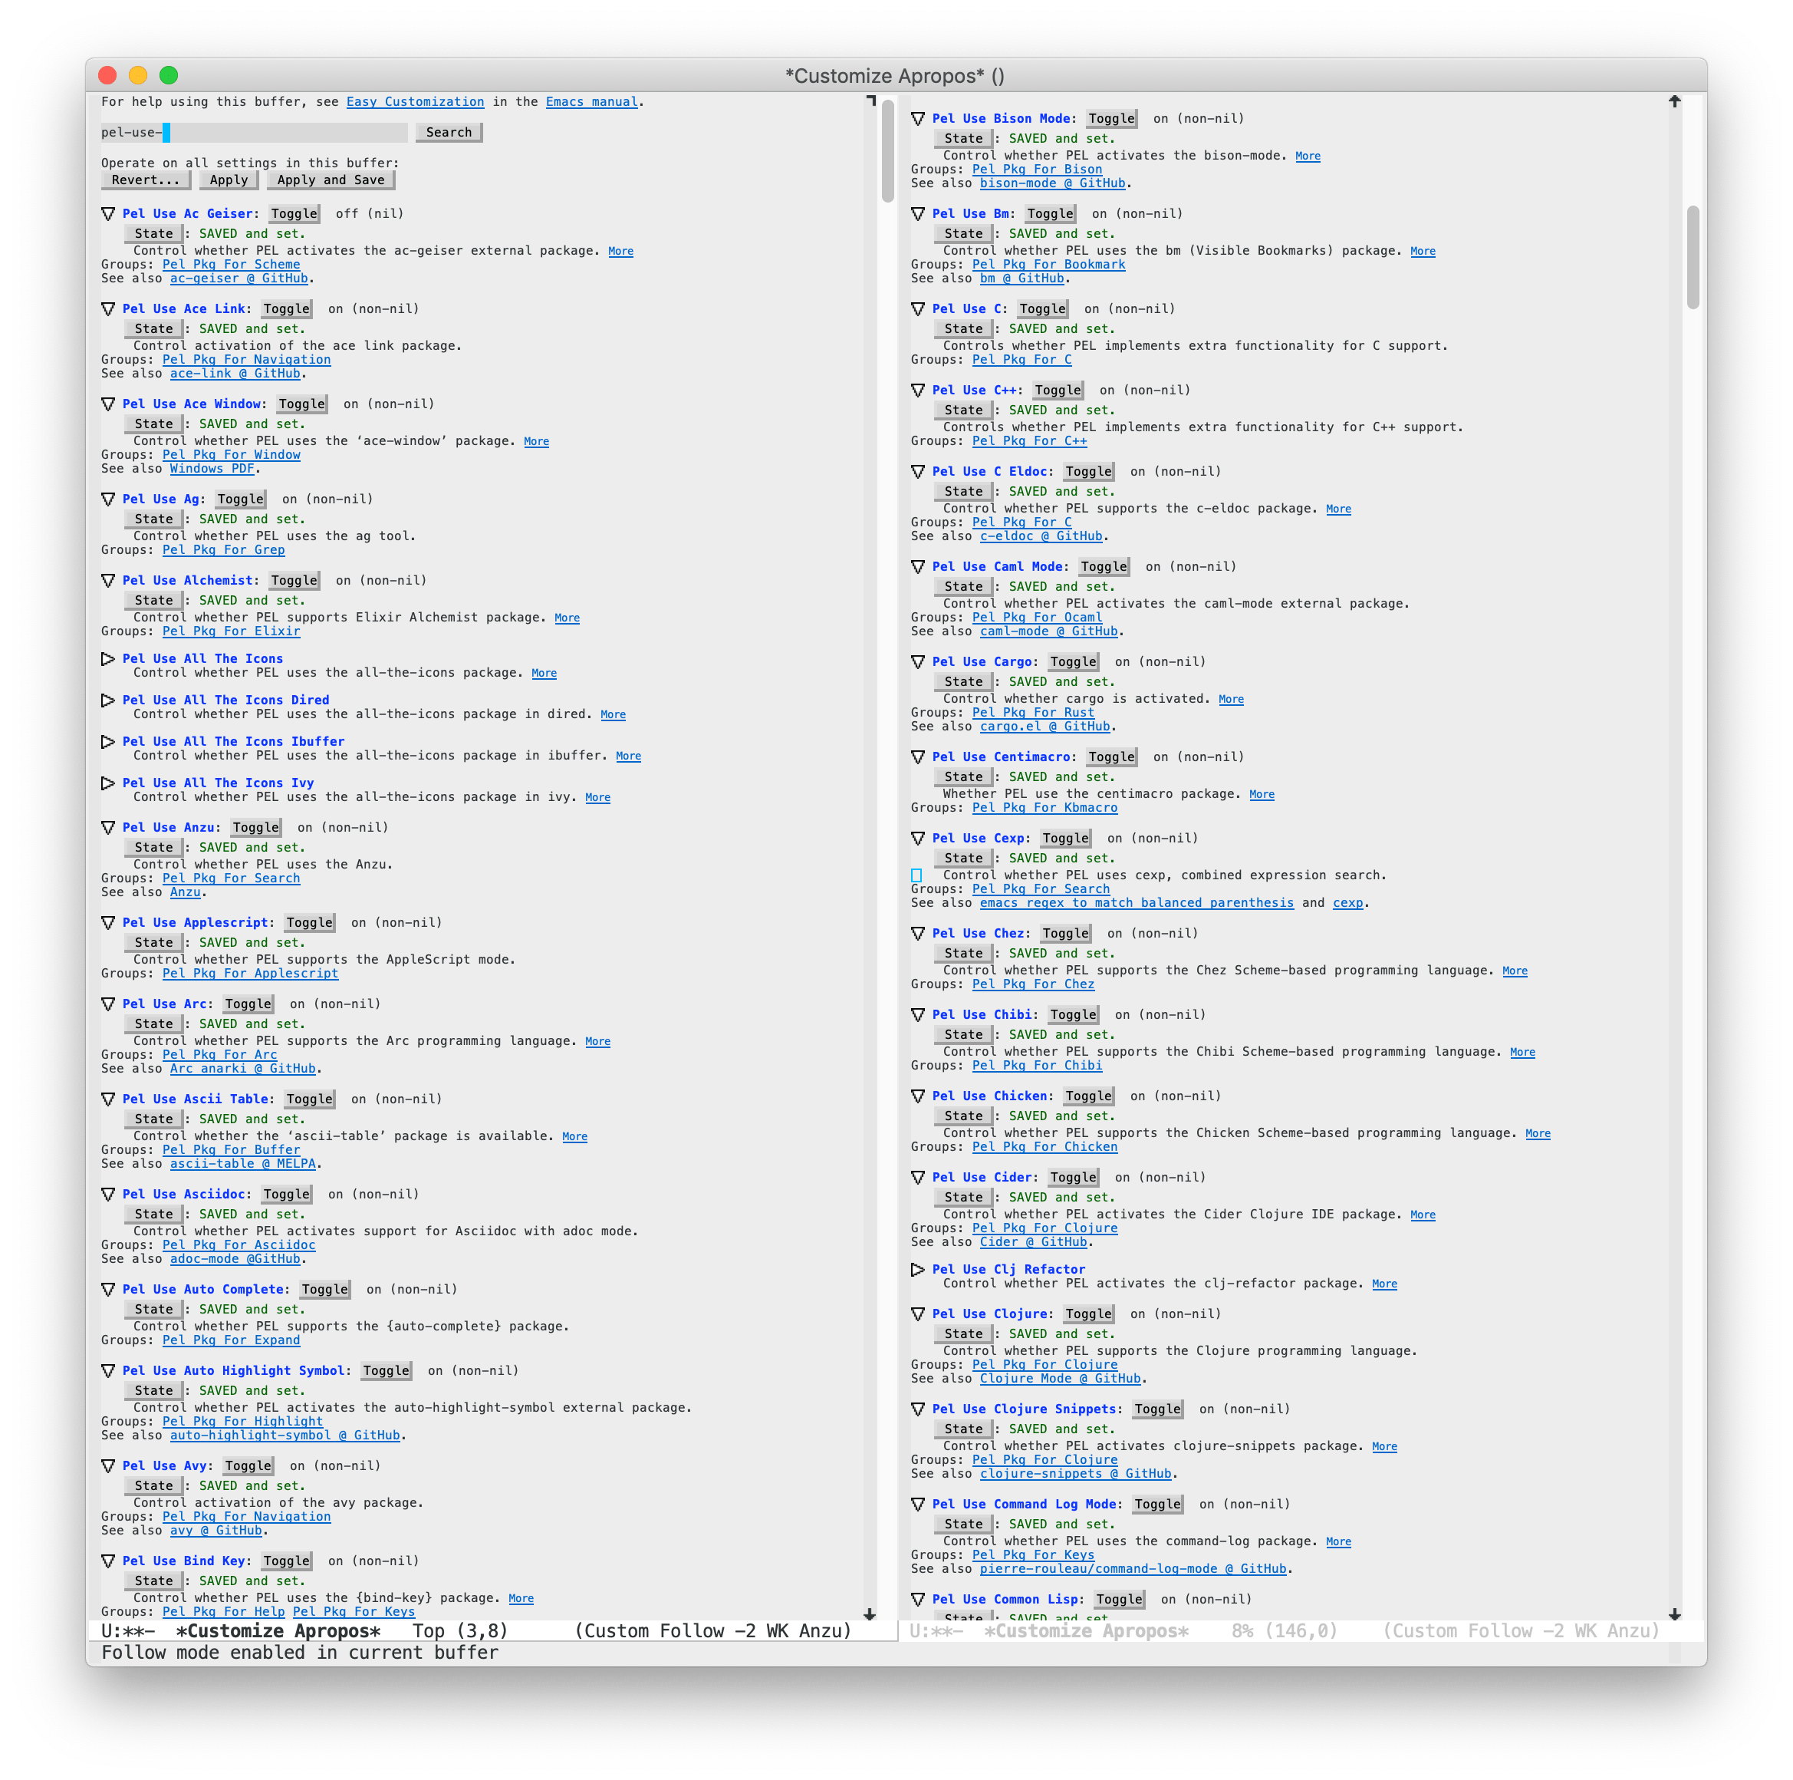Click the Apply button
The image size is (1793, 1780).
click(x=229, y=180)
